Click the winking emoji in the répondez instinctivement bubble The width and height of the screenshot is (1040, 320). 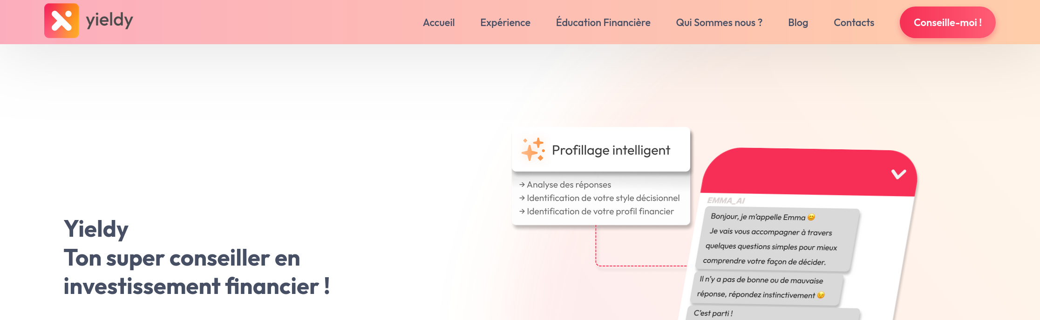pos(821,294)
